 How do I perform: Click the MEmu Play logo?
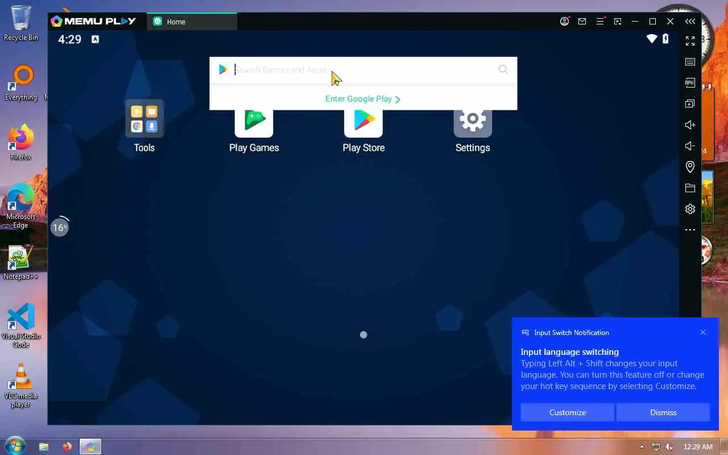tap(93, 21)
